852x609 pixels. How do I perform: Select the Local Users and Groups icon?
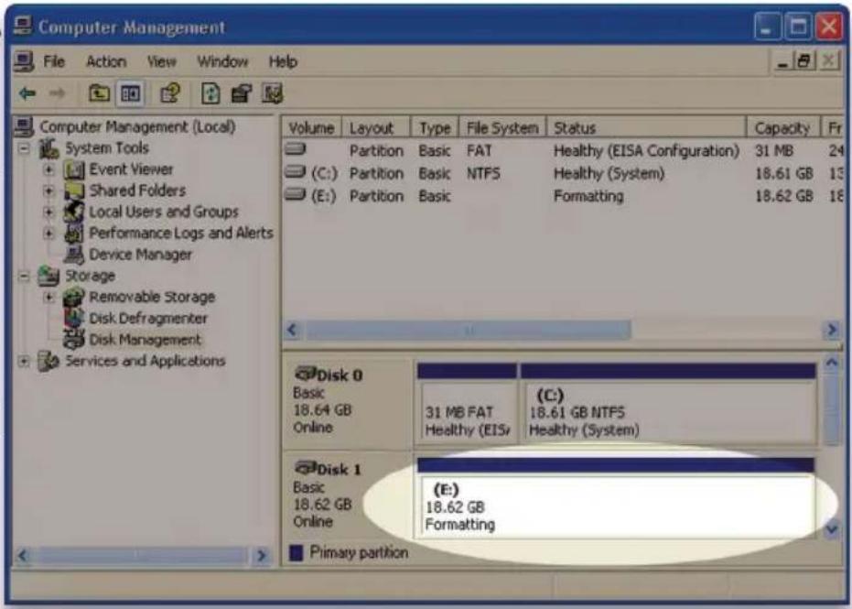pos(74,212)
